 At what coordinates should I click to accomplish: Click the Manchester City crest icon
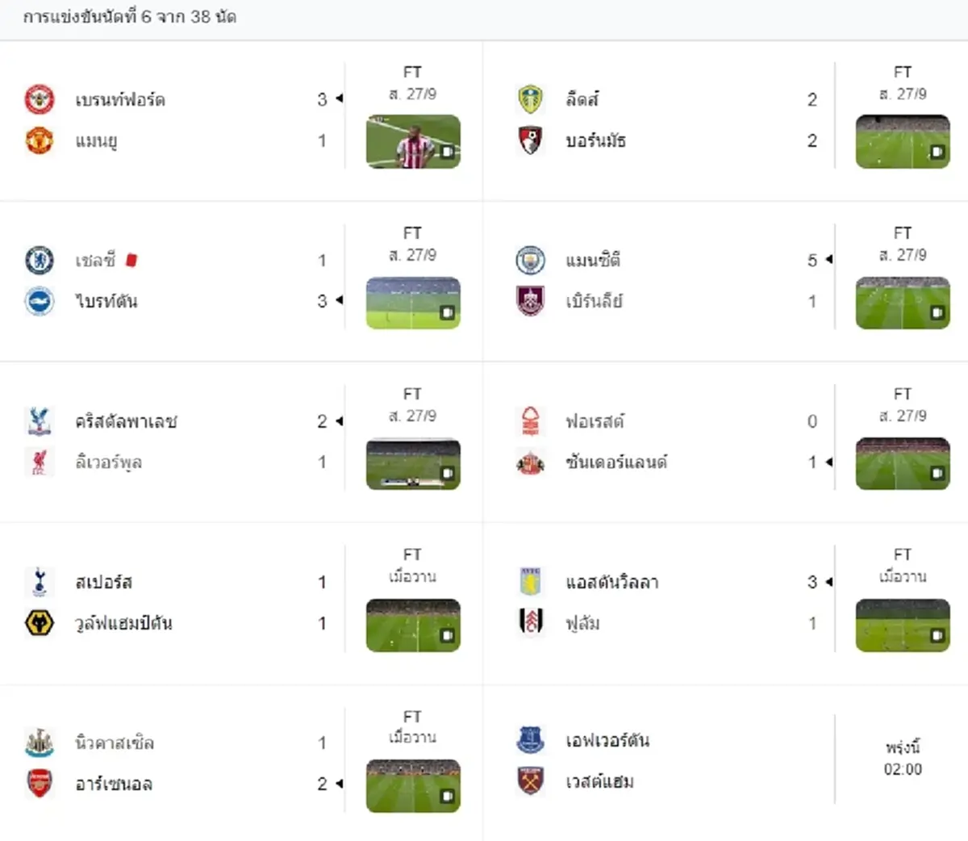(x=530, y=260)
